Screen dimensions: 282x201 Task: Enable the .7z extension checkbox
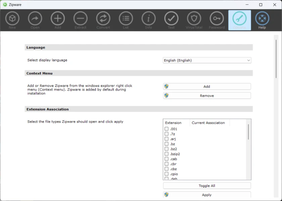(x=167, y=134)
